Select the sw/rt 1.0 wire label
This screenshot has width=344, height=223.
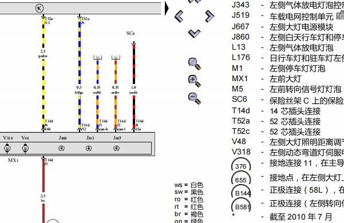coord(133,90)
